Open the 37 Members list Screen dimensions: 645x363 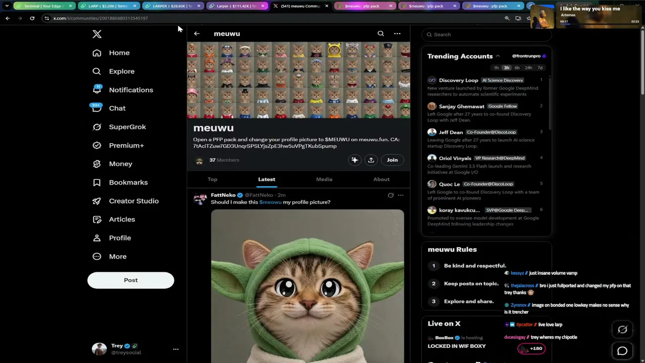click(224, 160)
